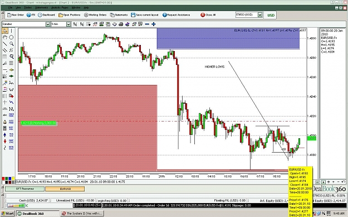The height and width of the screenshot is (217, 348).
Task: Pick the blue color swatch
Action: [x=10, y=179]
